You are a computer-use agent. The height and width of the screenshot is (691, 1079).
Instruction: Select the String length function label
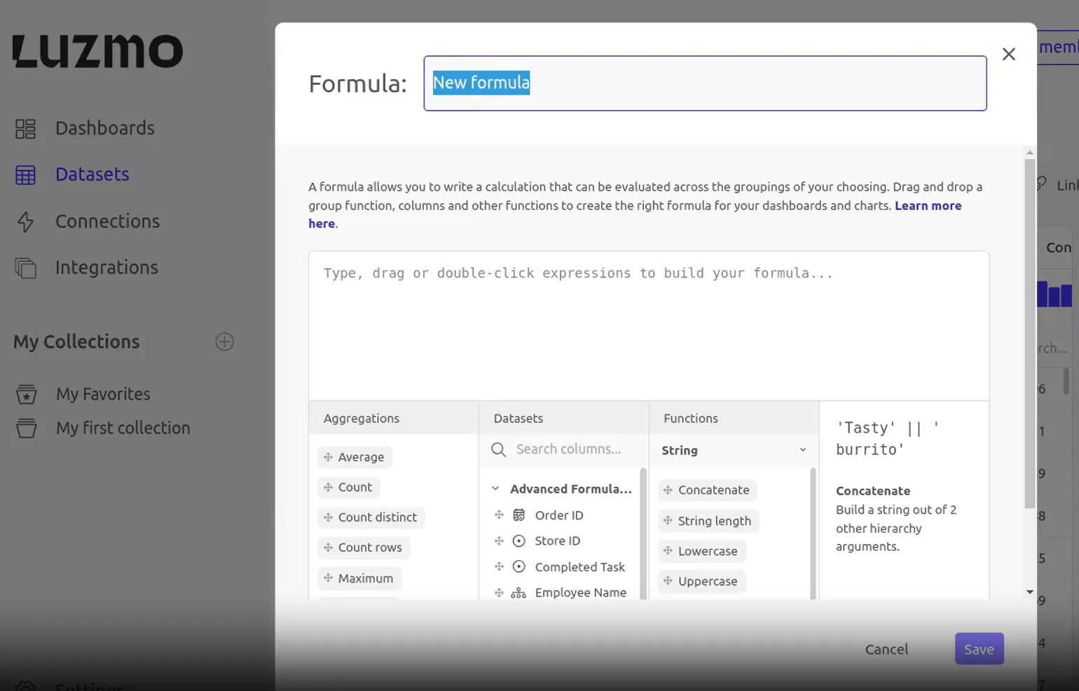[x=714, y=521]
